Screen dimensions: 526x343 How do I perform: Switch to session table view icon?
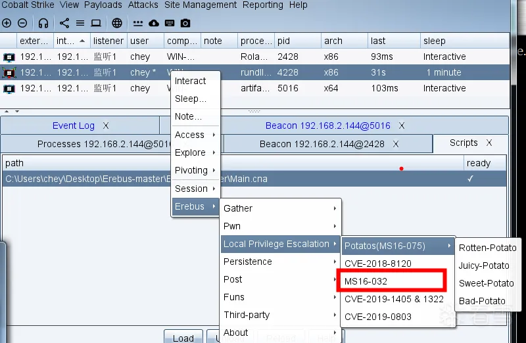pos(80,23)
